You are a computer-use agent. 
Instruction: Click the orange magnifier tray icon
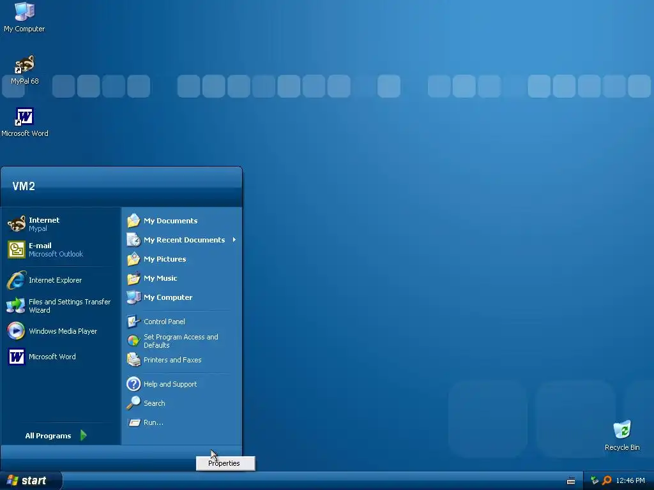click(607, 480)
